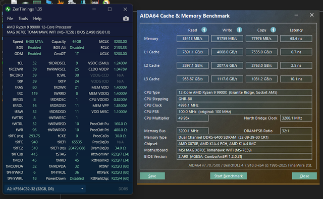Click the info icon next to Write
This screenshot has height=199, width=323.
point(239,30)
